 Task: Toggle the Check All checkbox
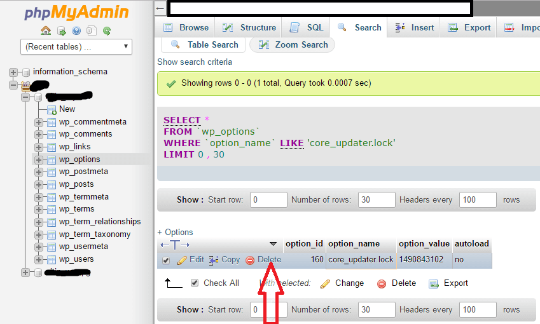pos(194,283)
